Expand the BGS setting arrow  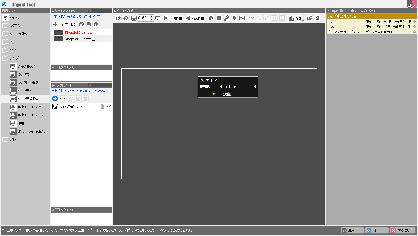(x=414, y=27)
